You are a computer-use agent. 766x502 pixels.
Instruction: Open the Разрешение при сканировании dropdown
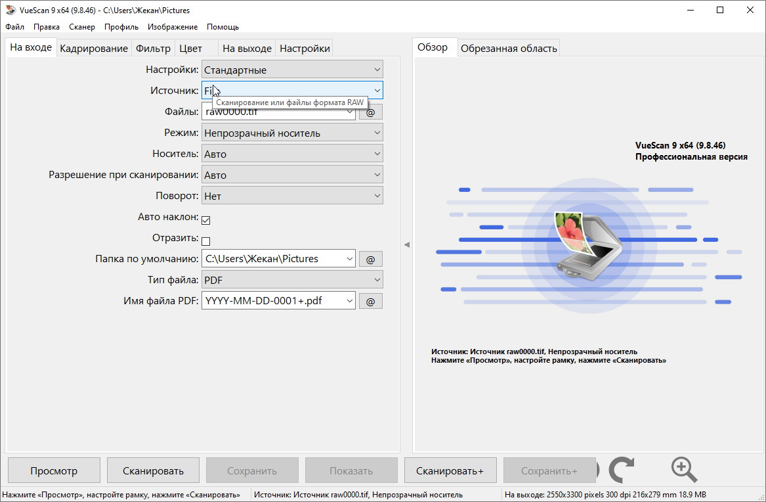point(292,175)
